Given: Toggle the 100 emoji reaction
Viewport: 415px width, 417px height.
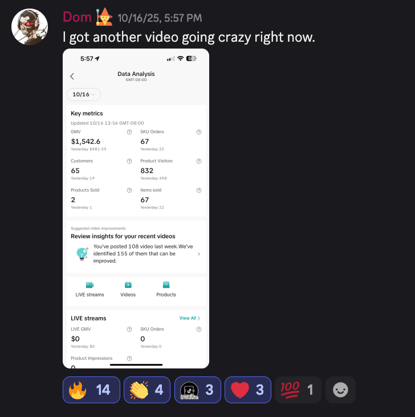Looking at the screenshot, I should click(x=298, y=390).
